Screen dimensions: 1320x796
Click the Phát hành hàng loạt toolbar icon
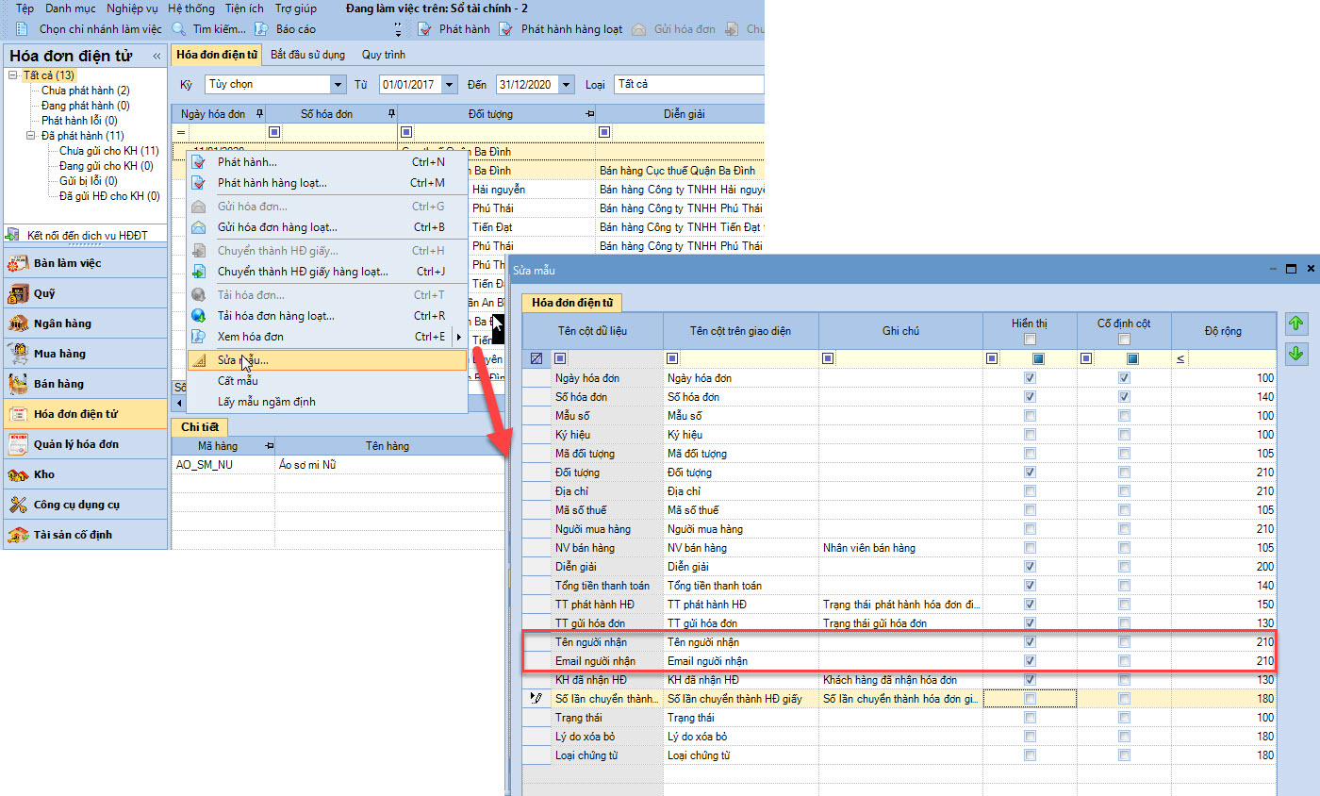506,29
